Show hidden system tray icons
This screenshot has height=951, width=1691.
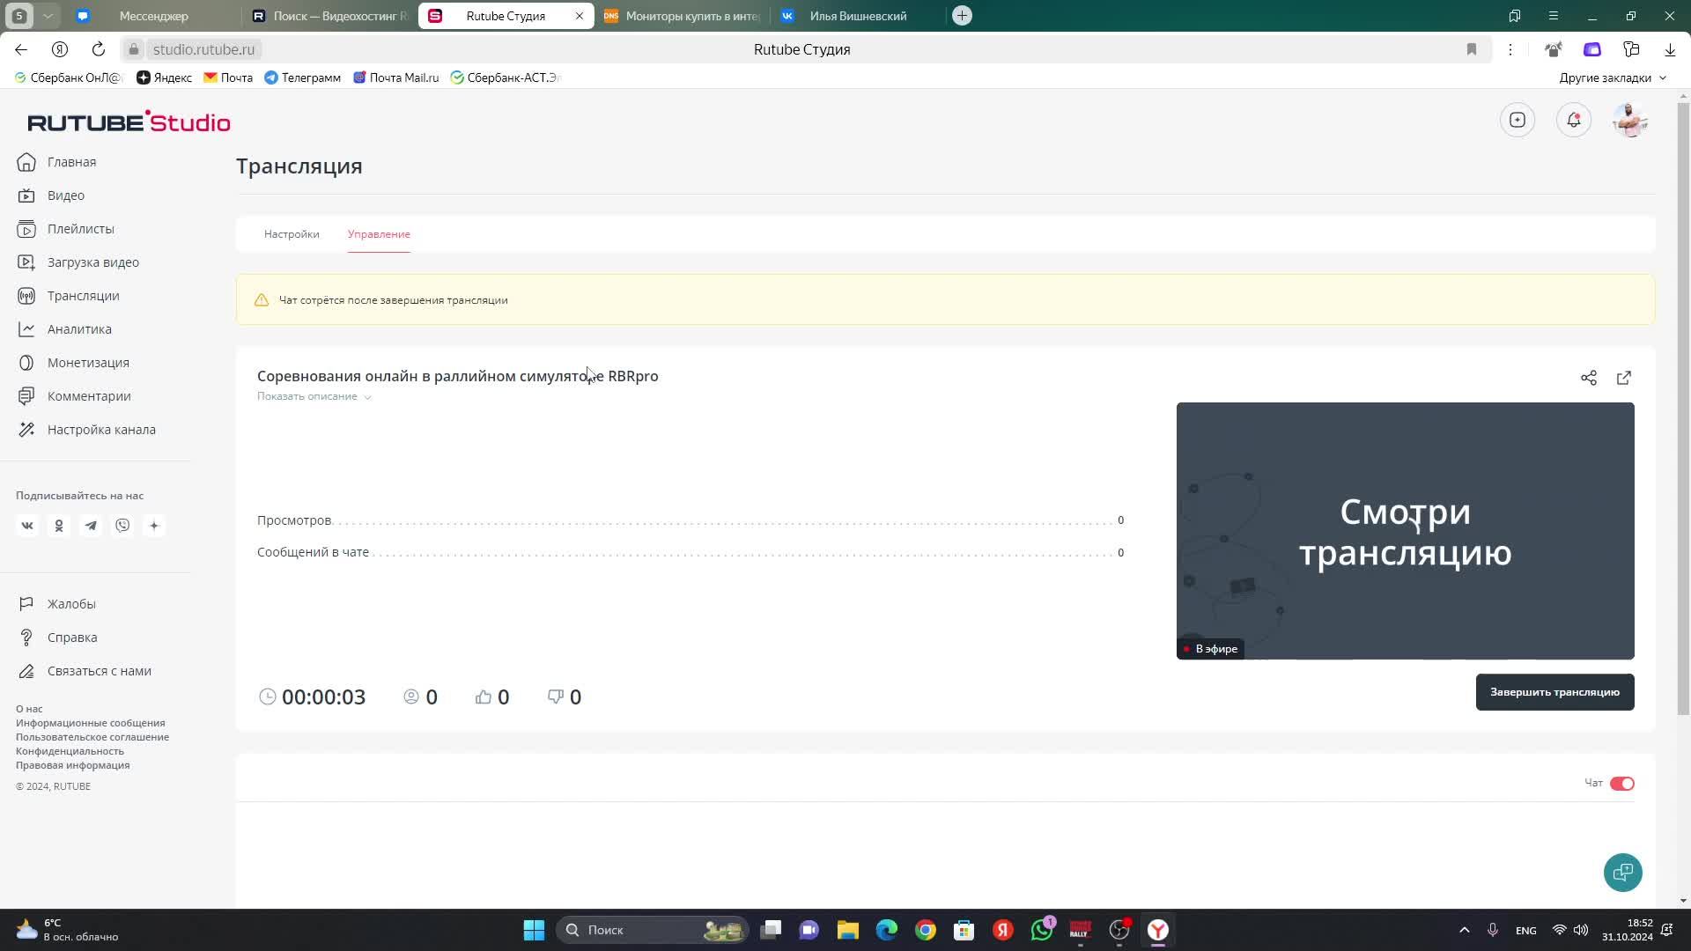(x=1464, y=930)
